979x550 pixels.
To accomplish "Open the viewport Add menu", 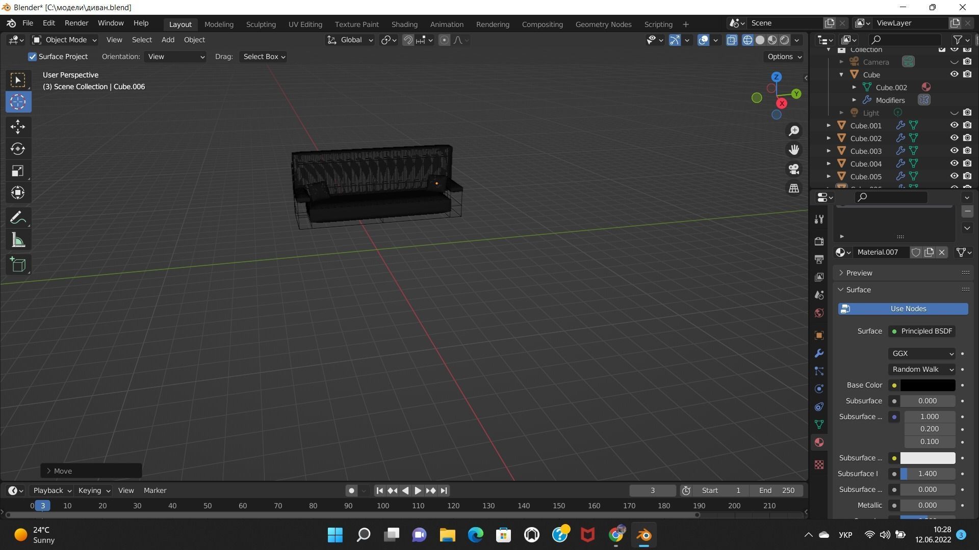I will click(x=168, y=40).
